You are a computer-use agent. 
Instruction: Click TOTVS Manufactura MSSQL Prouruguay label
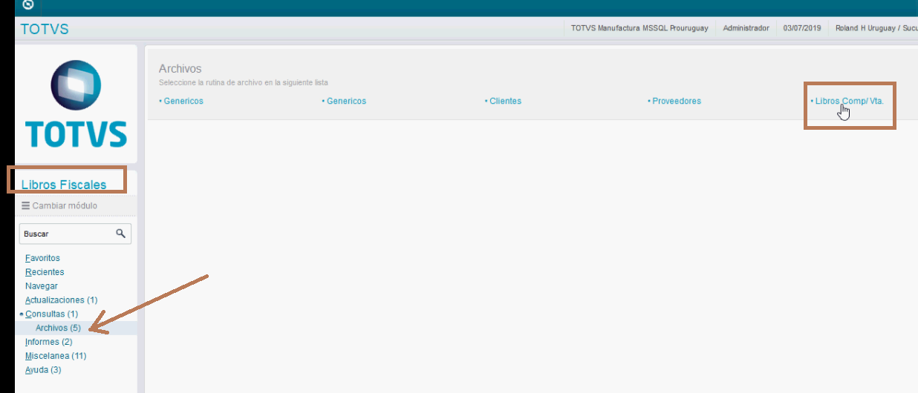639,28
